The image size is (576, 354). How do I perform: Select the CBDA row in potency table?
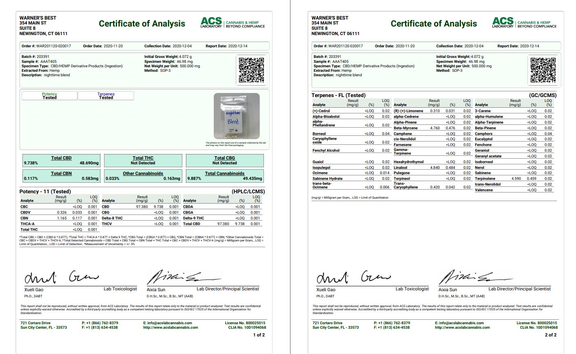point(222,207)
